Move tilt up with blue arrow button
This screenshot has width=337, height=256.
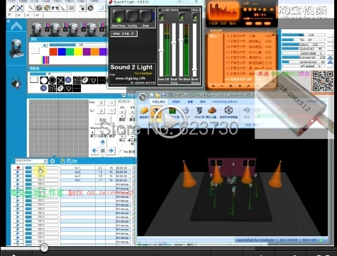click(x=103, y=143)
